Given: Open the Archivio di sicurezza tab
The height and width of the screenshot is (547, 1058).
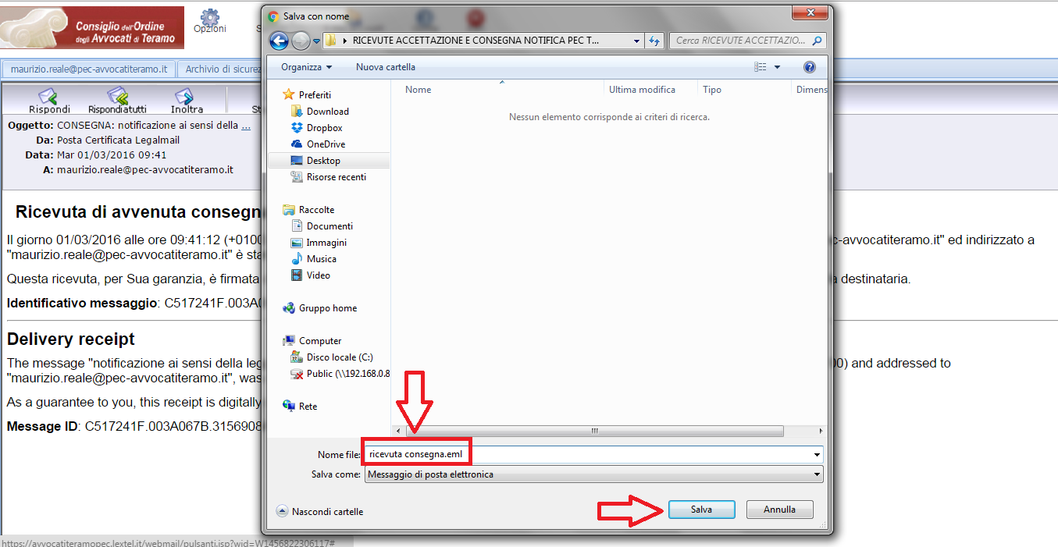Looking at the screenshot, I should pos(222,69).
